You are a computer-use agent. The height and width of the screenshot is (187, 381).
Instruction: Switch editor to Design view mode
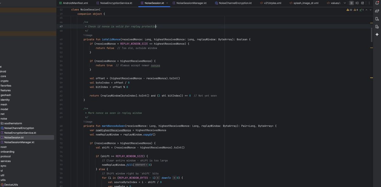(363, 3)
